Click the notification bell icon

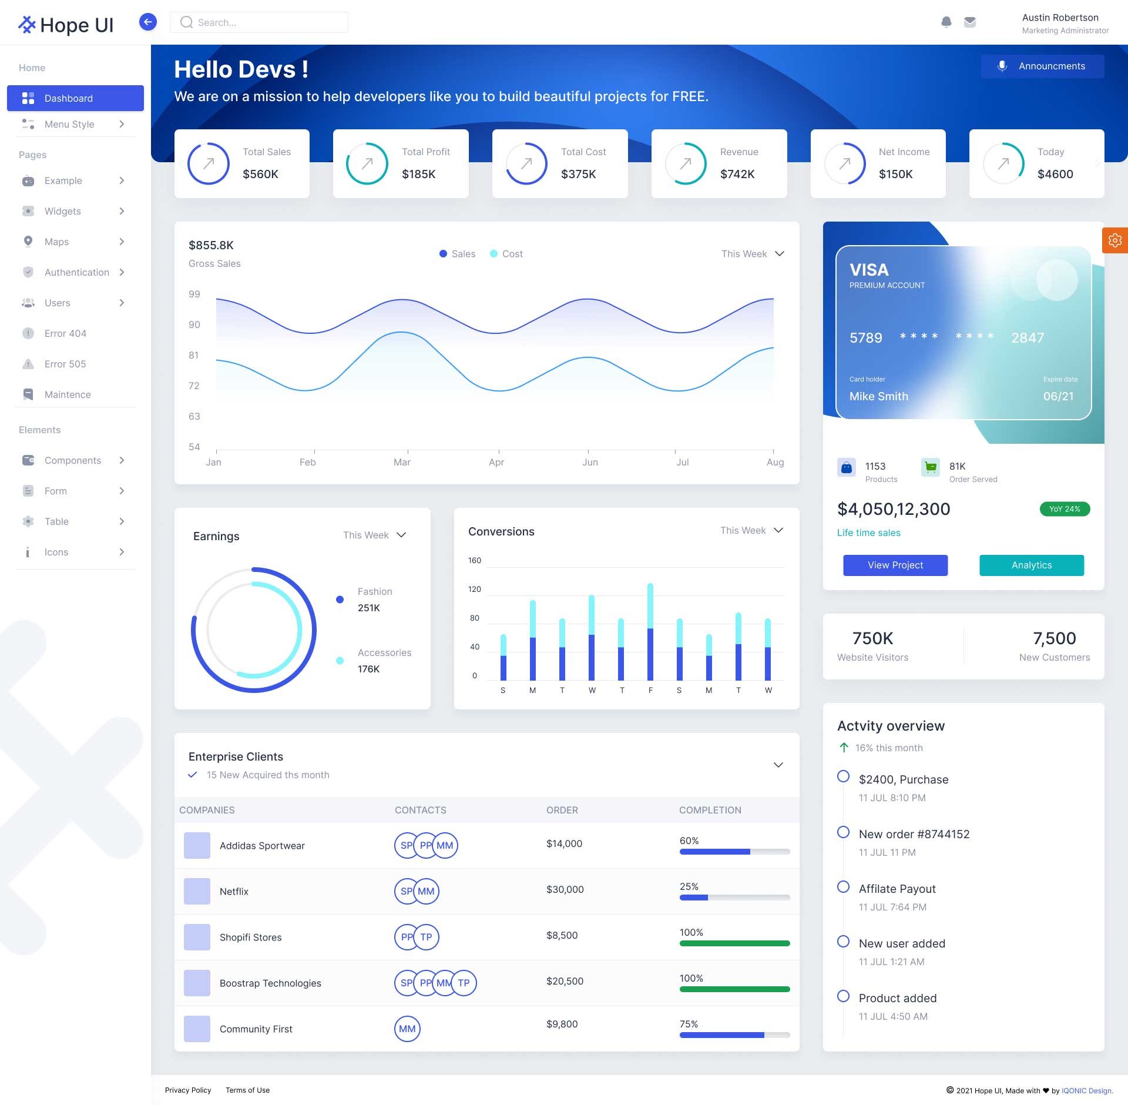[946, 22]
